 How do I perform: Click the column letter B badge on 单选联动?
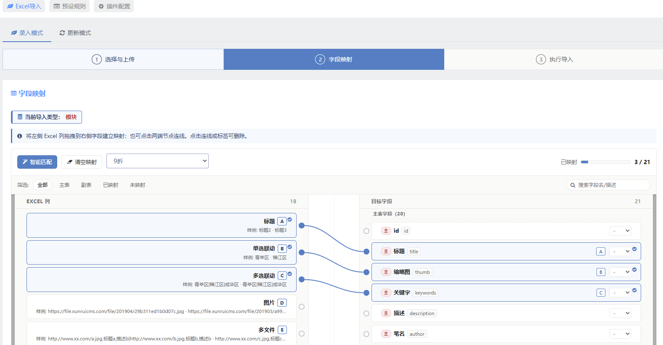(282, 249)
